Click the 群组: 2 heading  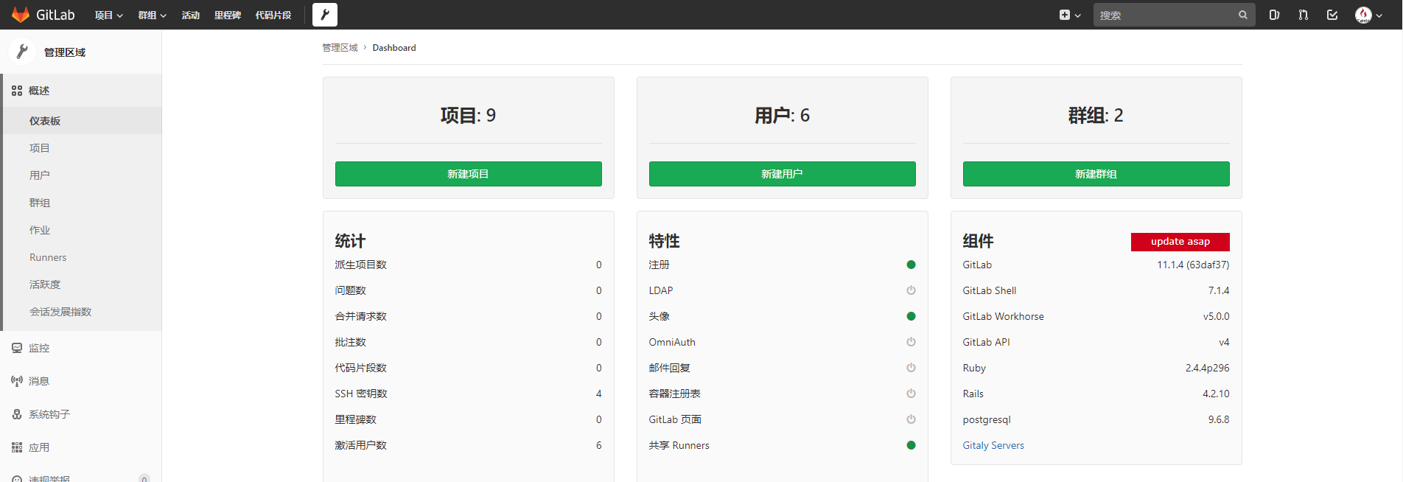click(1096, 116)
